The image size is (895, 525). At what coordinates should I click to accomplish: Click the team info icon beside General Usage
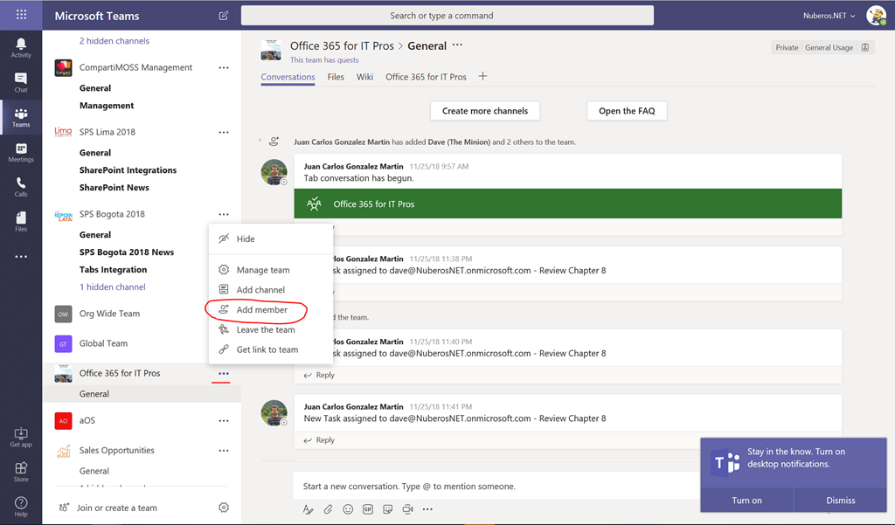(x=865, y=47)
